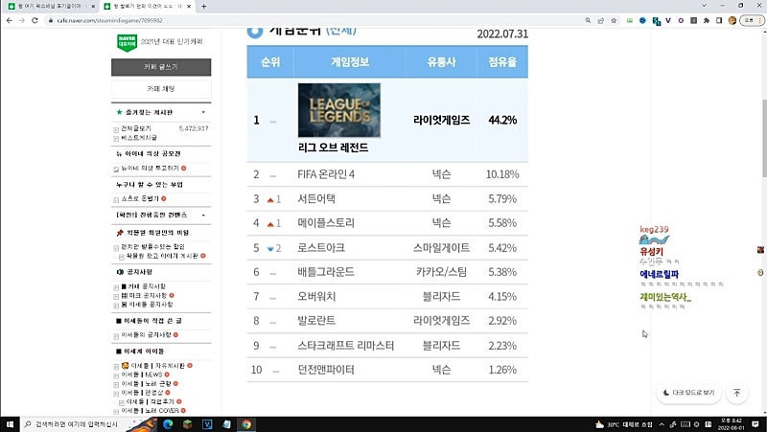Open the green extension icon in toolbar
This screenshot has height=432, width=767.
(x=630, y=20)
